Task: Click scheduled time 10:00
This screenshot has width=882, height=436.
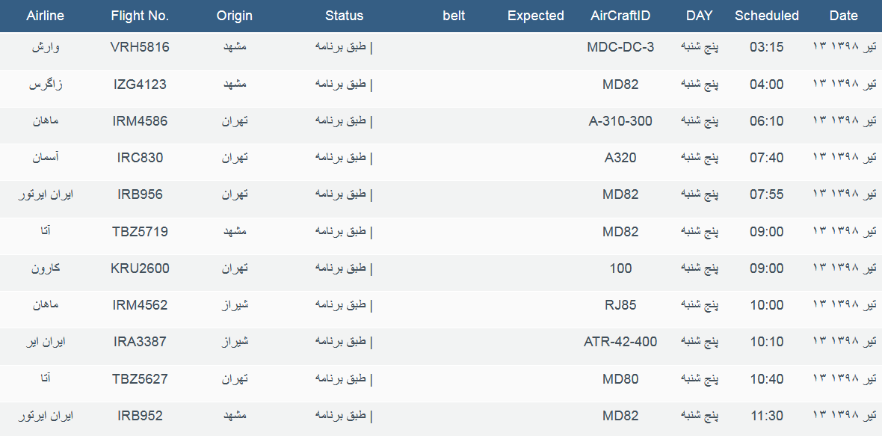Action: [x=767, y=305]
